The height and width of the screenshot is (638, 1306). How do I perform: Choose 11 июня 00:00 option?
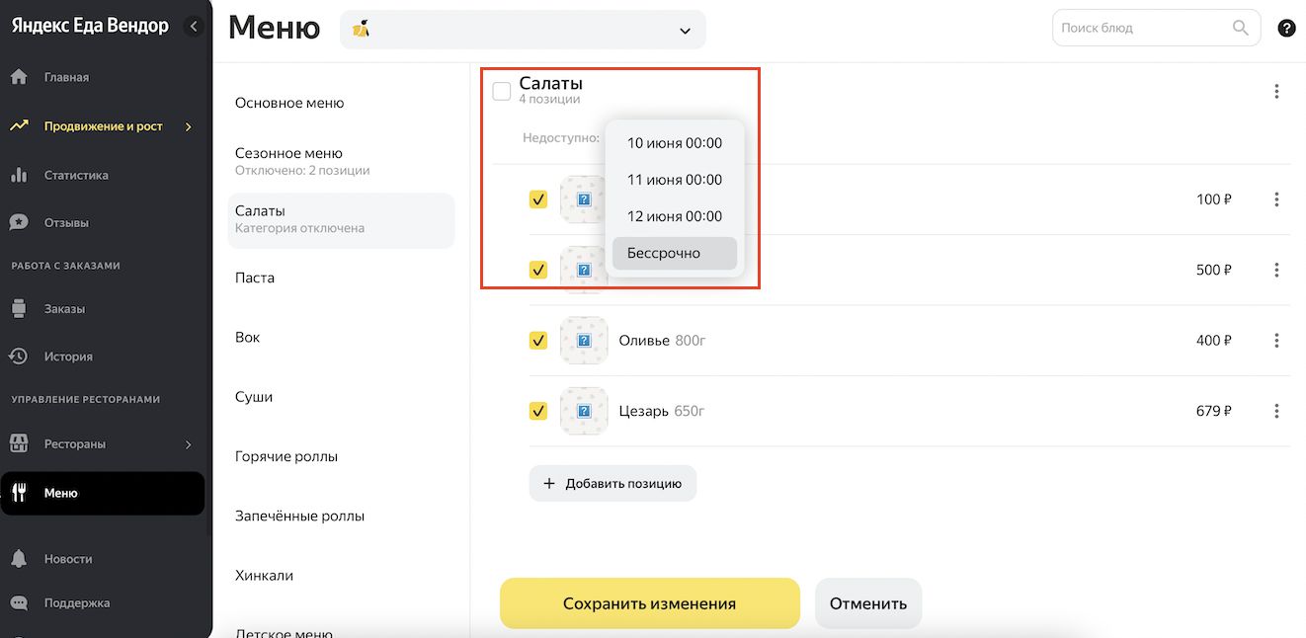coord(674,180)
